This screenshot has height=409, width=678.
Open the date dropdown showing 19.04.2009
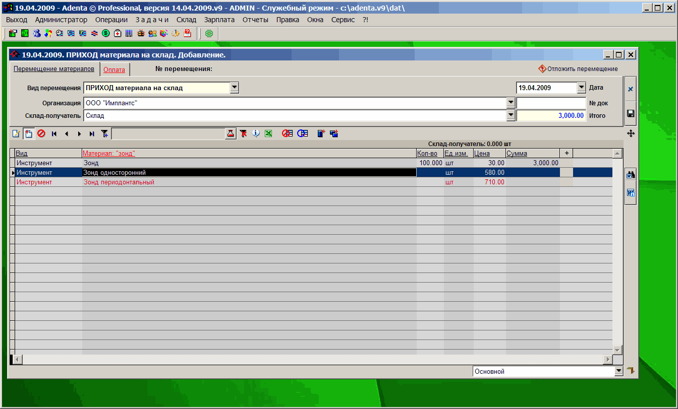click(581, 88)
